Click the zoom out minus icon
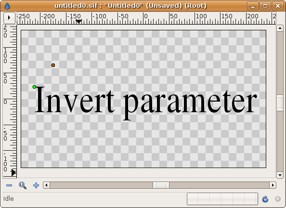The width and height of the screenshot is (286, 208). click(x=9, y=185)
